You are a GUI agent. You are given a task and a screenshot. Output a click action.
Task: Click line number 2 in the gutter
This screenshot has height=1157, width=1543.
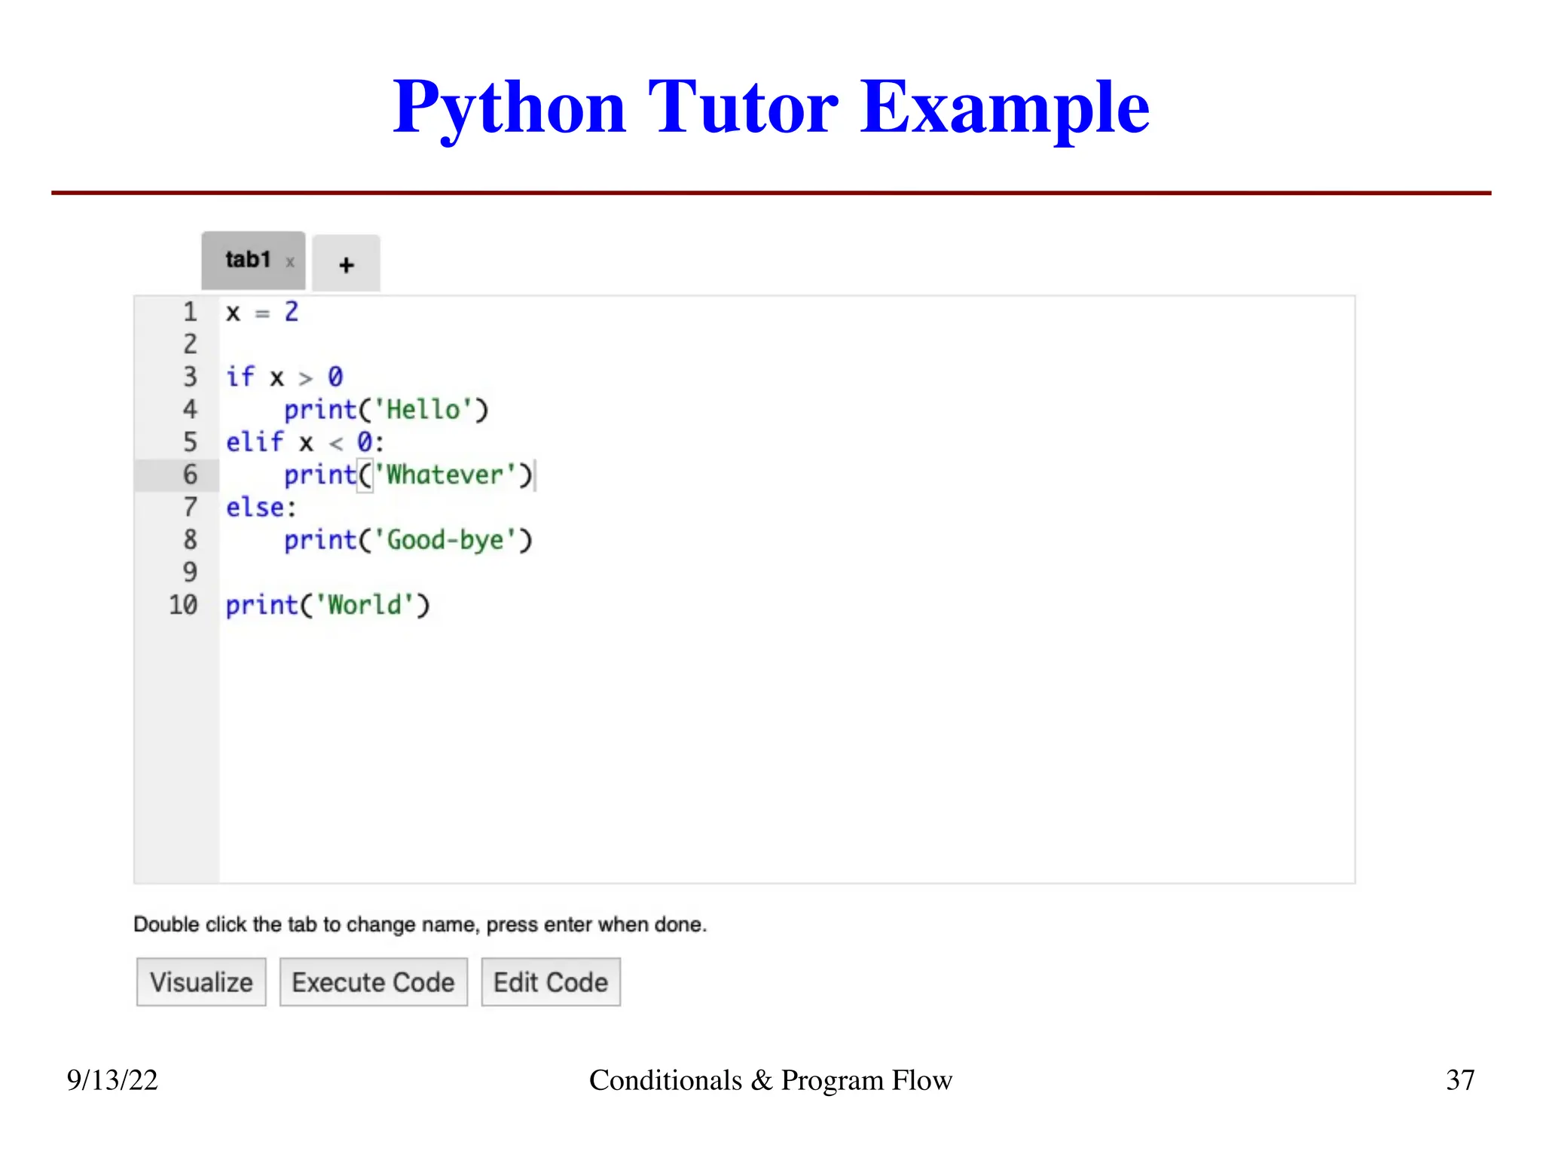click(x=190, y=344)
